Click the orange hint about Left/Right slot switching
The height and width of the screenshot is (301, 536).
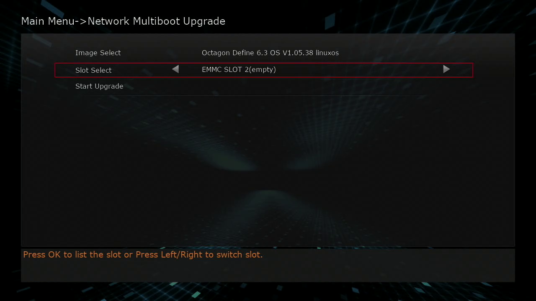143,255
